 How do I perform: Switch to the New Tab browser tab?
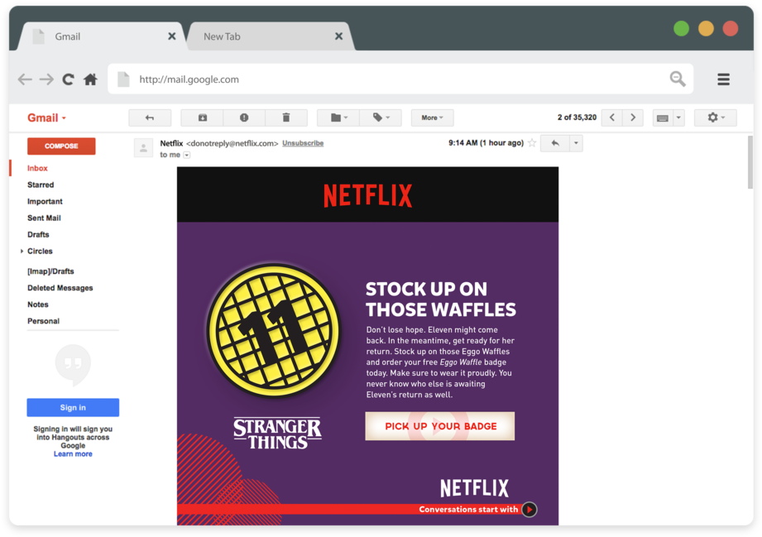(x=270, y=36)
